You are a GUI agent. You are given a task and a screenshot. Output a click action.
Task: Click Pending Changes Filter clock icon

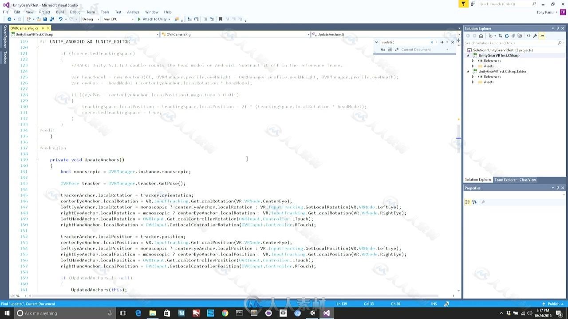coord(491,36)
